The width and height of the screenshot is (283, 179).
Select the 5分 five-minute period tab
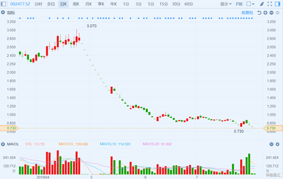tap(151, 4)
